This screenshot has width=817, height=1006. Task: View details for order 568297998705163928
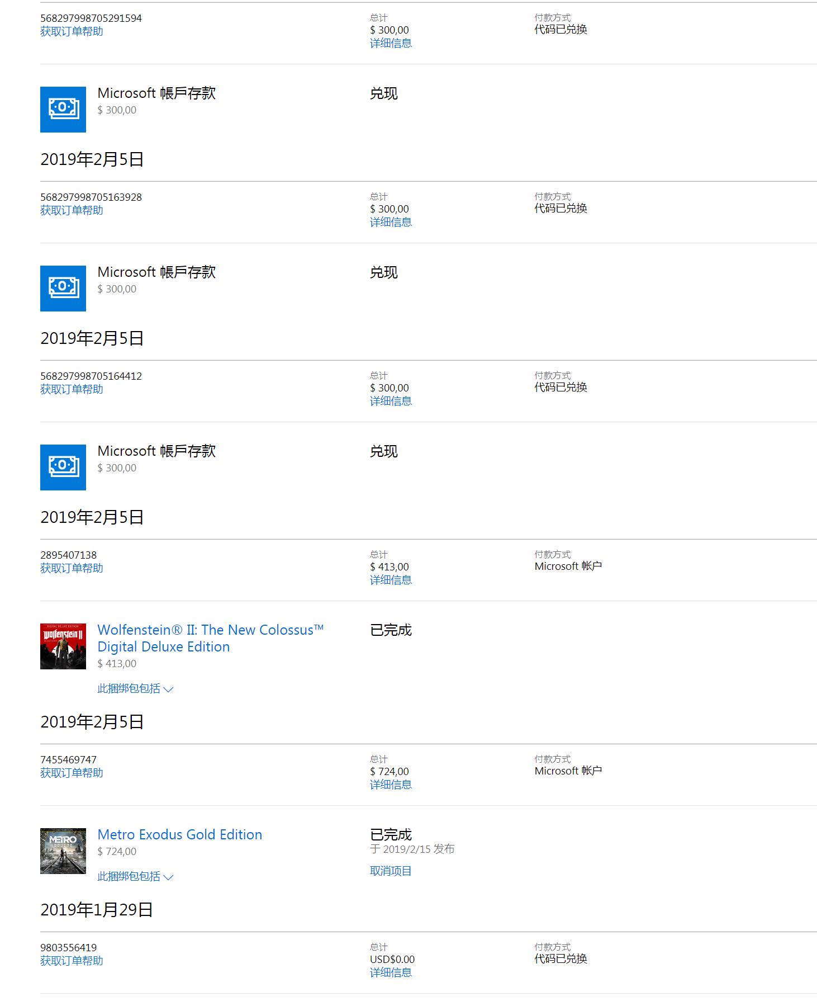pos(391,222)
